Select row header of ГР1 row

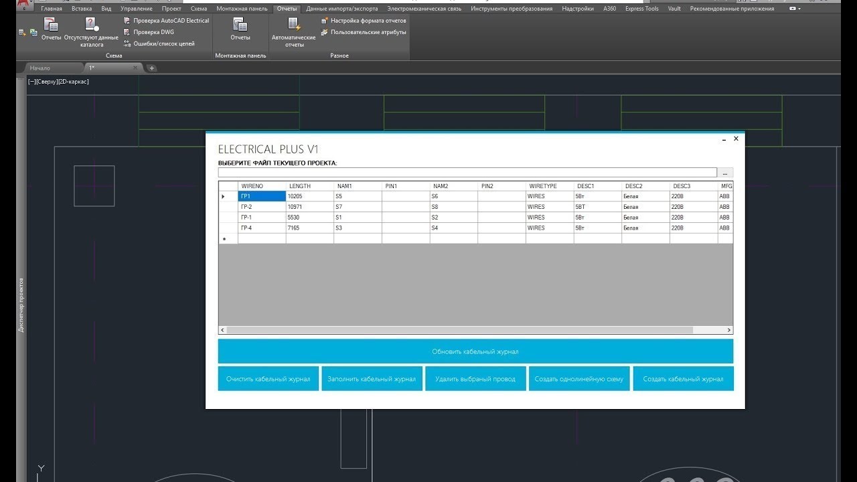(x=228, y=196)
